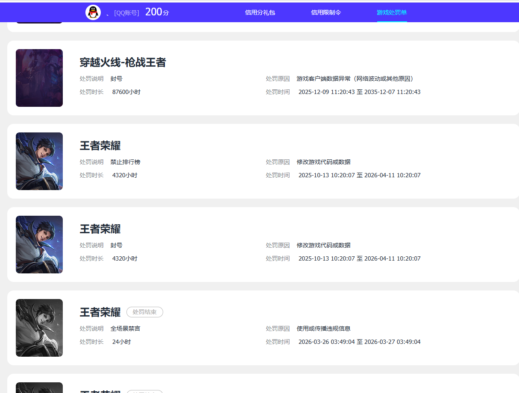
Task: Open the bottom partially visible game thumbnail
Action: (39, 389)
